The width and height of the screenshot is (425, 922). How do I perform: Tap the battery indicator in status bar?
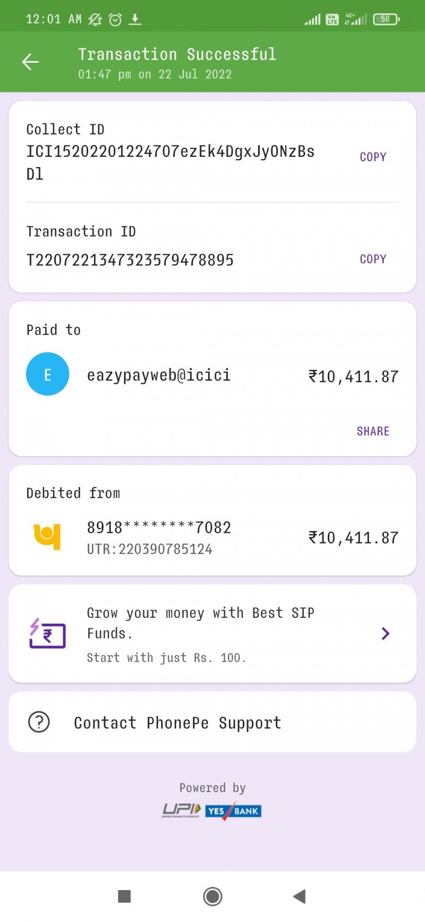click(x=386, y=20)
